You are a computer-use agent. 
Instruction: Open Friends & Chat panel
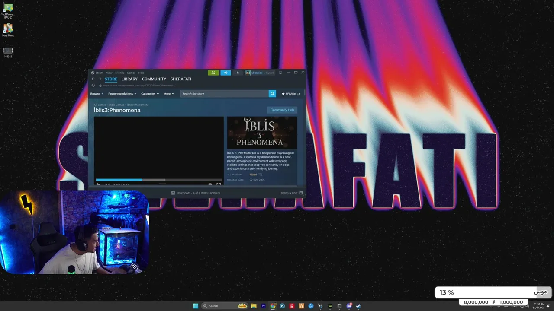291,193
